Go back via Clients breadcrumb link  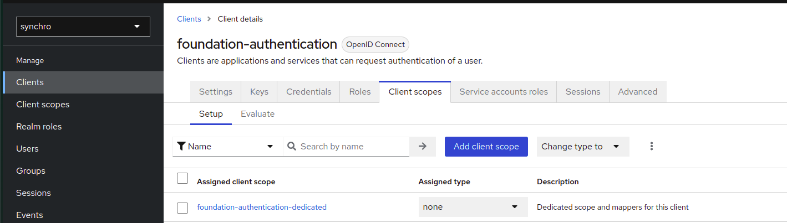tap(189, 19)
